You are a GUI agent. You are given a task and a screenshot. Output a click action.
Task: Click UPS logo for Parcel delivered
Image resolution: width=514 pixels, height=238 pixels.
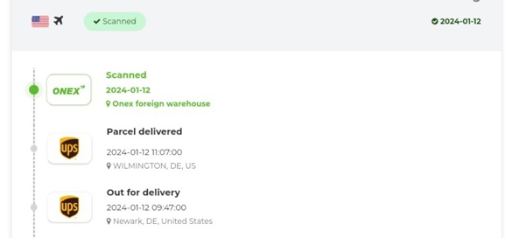[69, 148]
